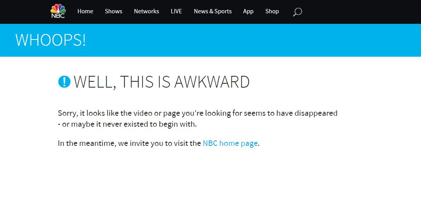Open search with the magnifying glass icon
This screenshot has width=421, height=217.
(x=297, y=12)
